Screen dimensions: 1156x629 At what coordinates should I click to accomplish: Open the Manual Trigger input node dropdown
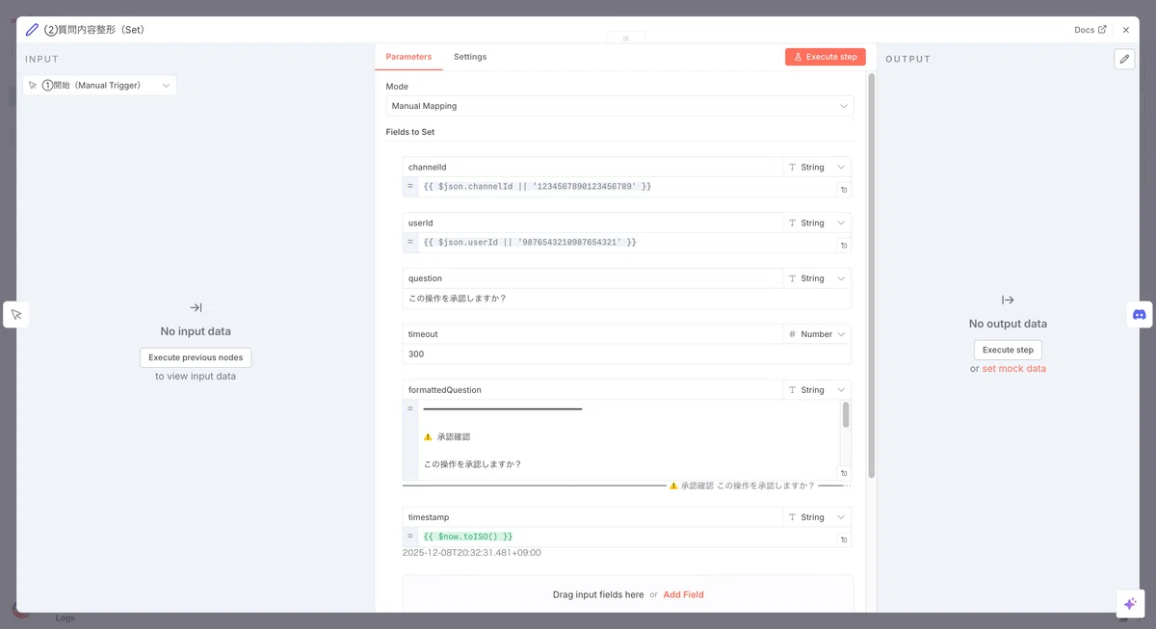(99, 86)
